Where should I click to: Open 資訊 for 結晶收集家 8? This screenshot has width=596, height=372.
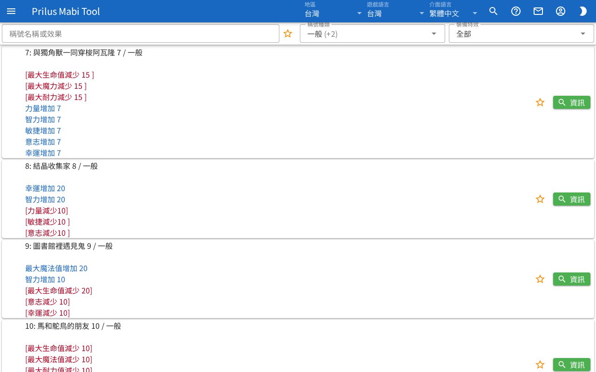pos(572,199)
